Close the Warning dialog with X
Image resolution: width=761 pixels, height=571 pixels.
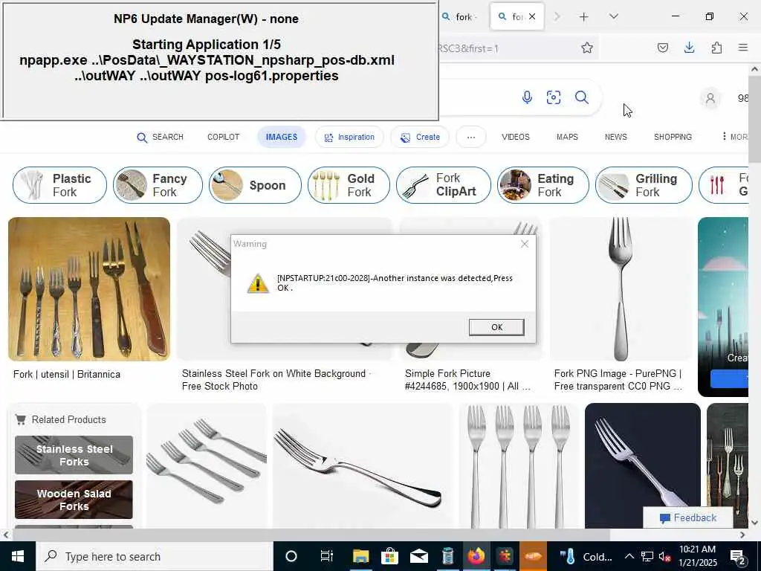pyautogui.click(x=525, y=244)
